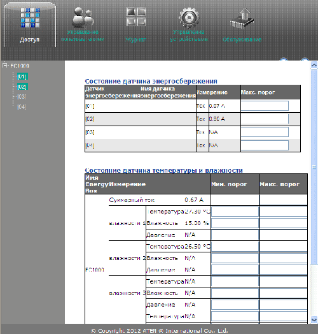Click Мин. порог field for first Температура row
This screenshot has width=318, height=334.
coord(235,212)
